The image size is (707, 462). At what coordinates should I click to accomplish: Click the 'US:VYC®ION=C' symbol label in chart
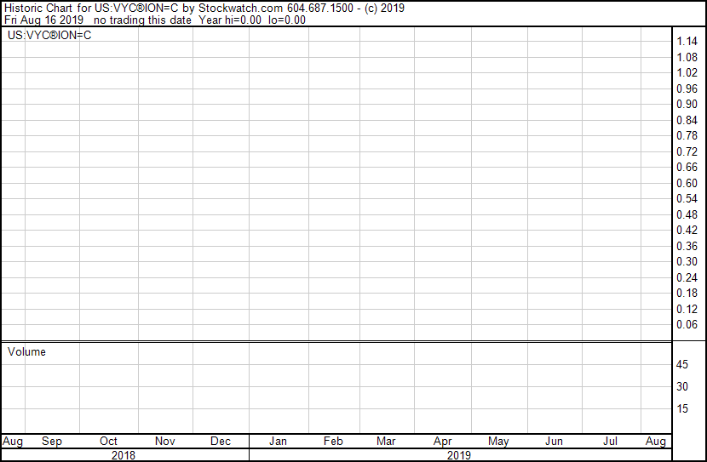(49, 35)
